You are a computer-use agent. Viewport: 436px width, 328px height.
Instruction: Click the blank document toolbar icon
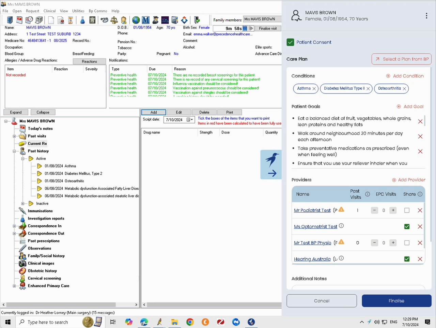coord(51,20)
